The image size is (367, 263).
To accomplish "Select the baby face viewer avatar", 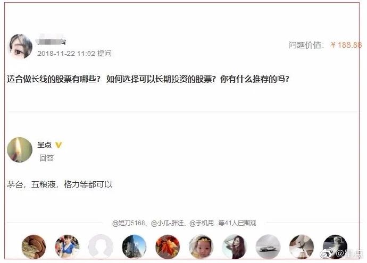I will click(201, 247).
